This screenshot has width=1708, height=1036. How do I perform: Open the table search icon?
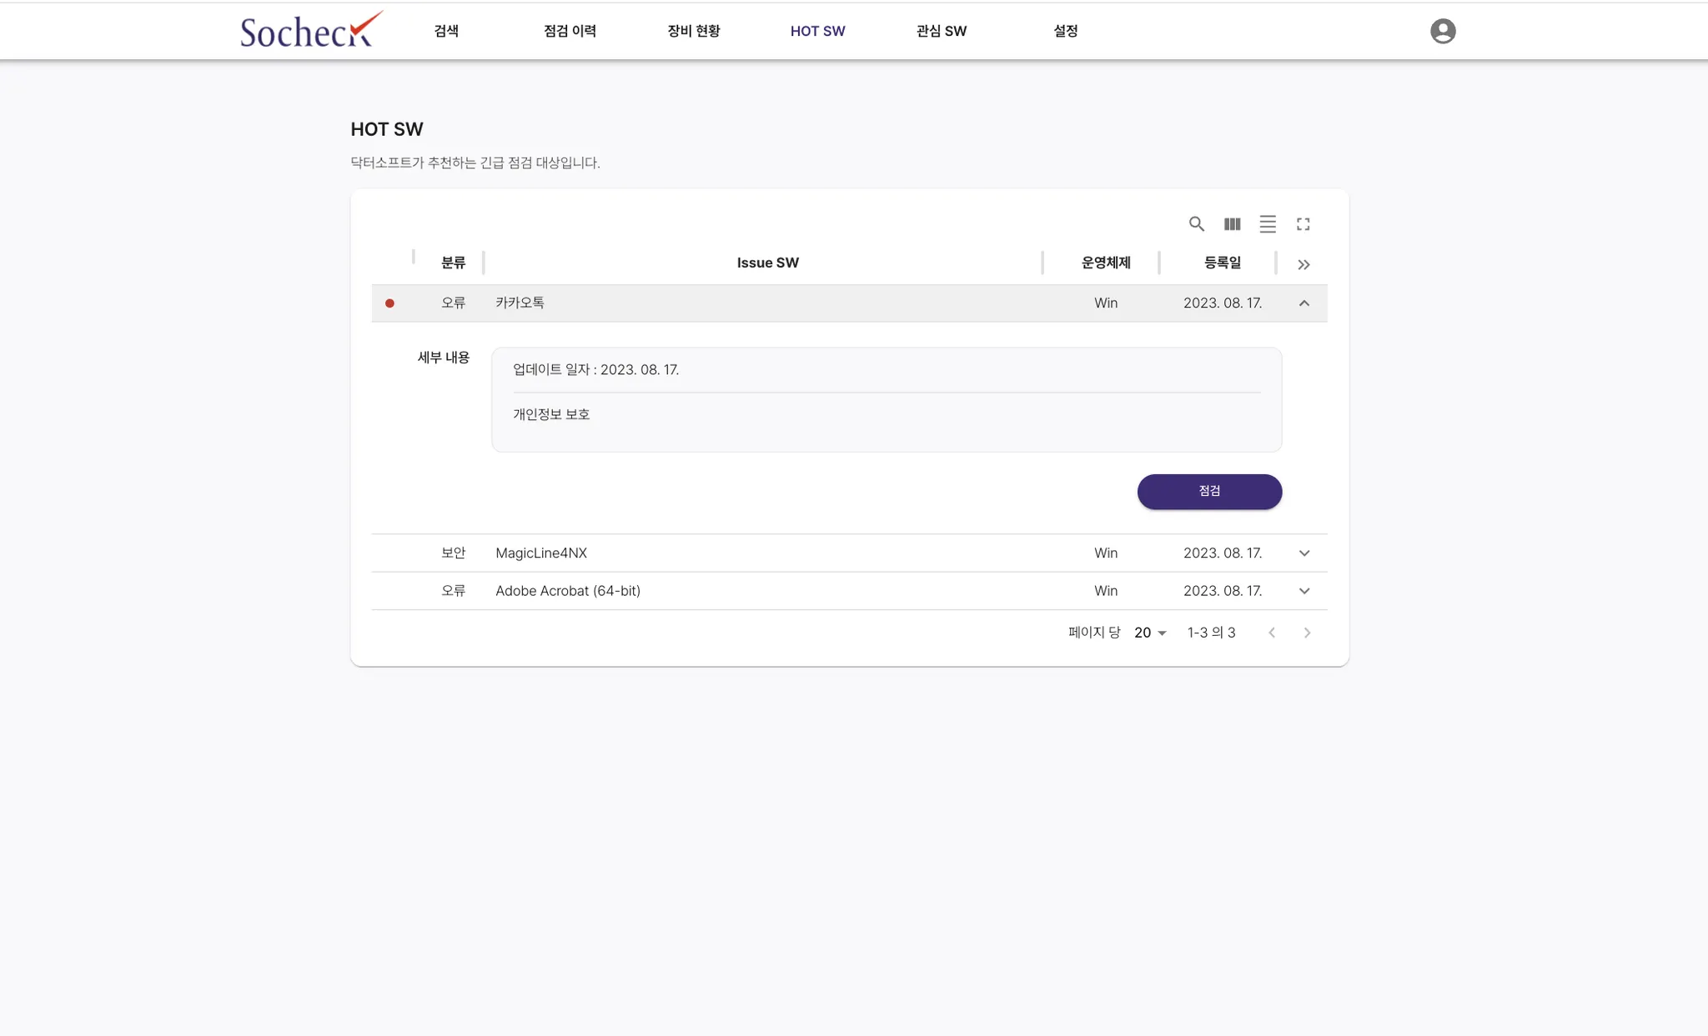[1196, 223]
